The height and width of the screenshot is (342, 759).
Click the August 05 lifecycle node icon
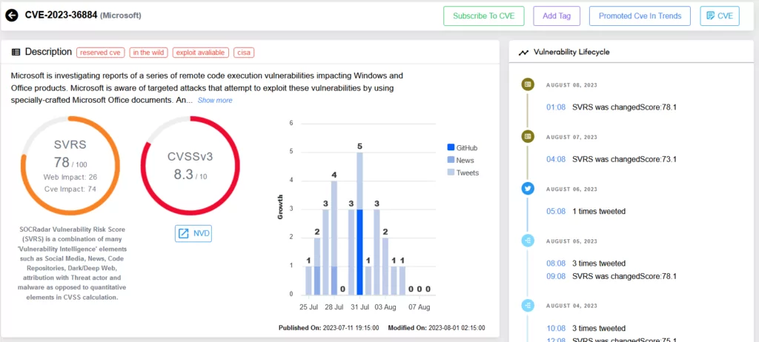[528, 241]
